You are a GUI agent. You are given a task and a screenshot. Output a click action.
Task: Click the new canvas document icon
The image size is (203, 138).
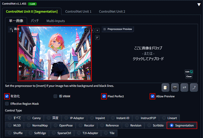point(165,87)
